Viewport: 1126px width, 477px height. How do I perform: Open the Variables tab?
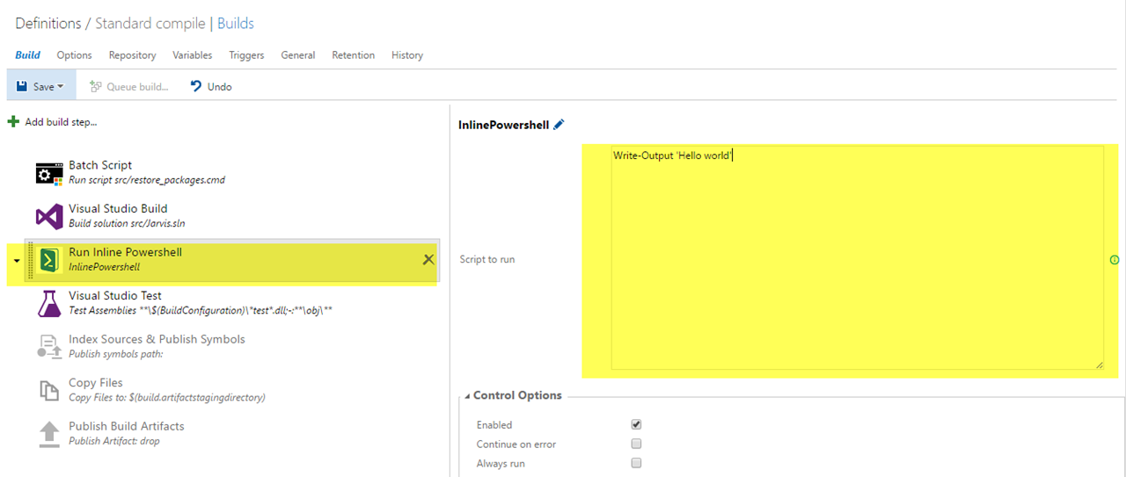pos(192,54)
